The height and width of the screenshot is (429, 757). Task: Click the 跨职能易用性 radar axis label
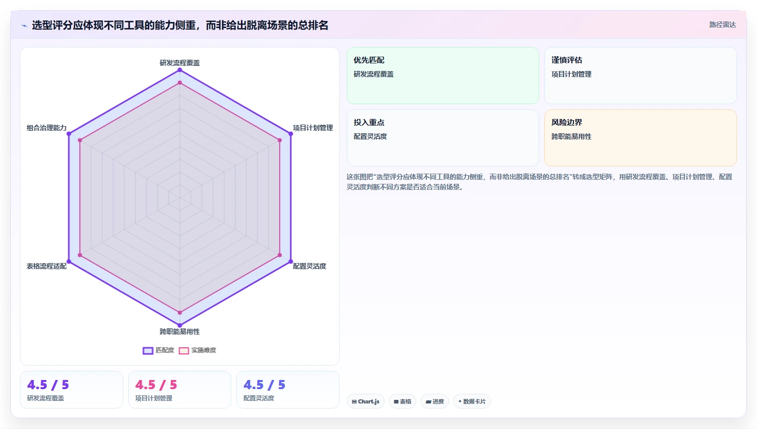[x=180, y=331]
